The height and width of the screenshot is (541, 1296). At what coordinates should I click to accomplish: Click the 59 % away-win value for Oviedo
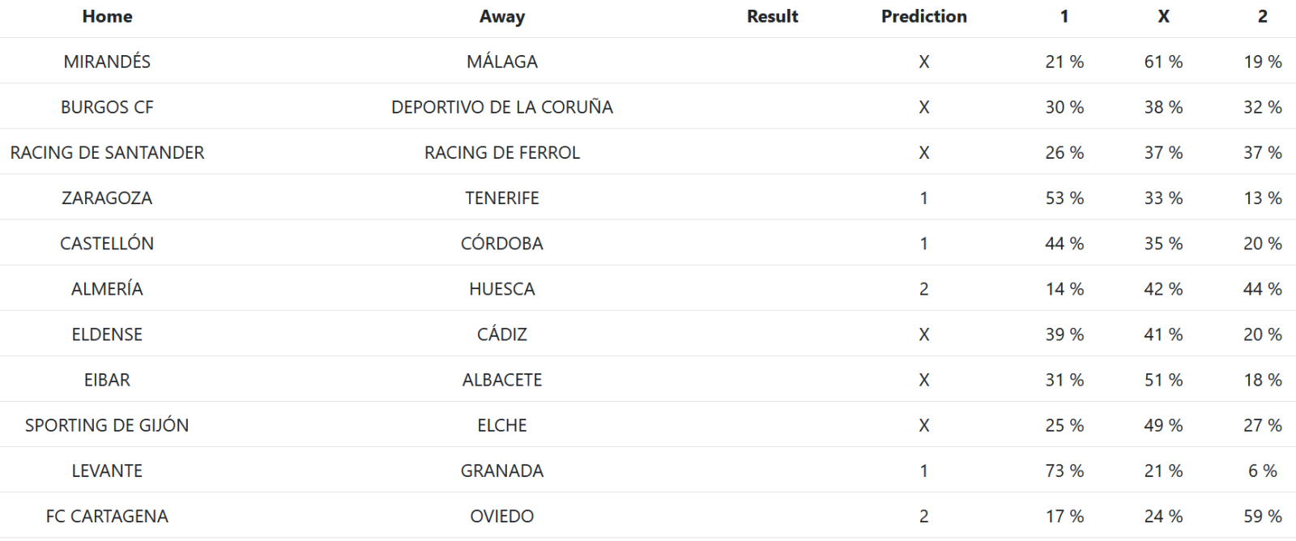pos(1262,516)
